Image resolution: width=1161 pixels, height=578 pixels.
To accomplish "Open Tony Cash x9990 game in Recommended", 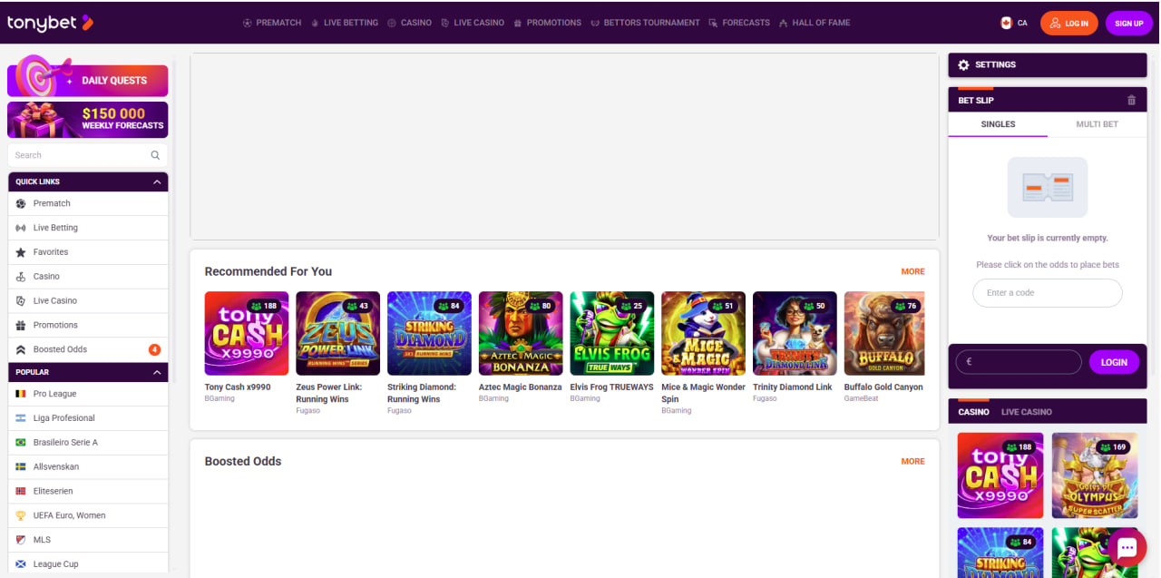I will [x=247, y=333].
